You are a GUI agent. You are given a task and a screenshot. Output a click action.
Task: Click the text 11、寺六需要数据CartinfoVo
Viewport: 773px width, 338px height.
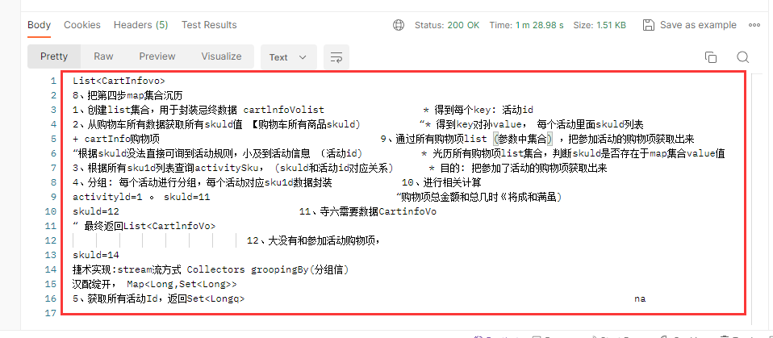(368, 212)
